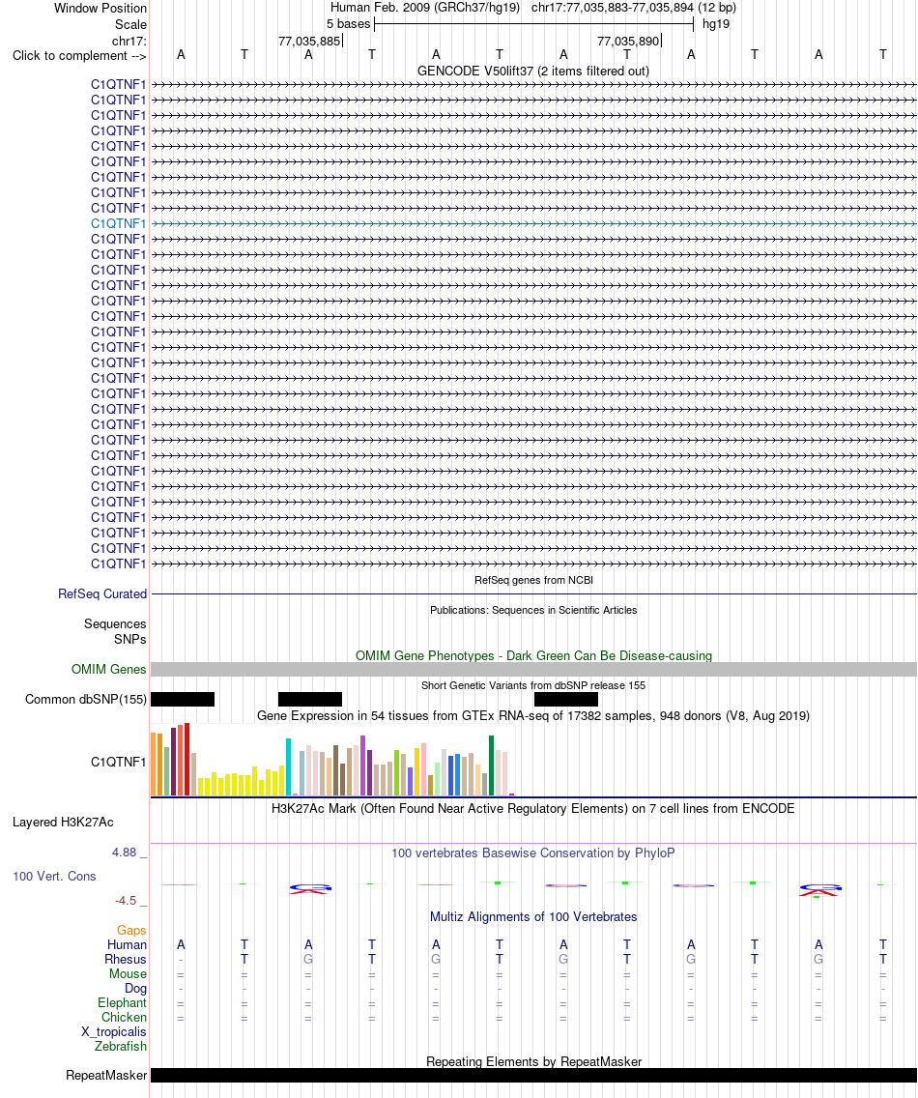Click the C1QTNF1 label beside the GTEx bar chart
The height and width of the screenshot is (1098, 918).
118,762
